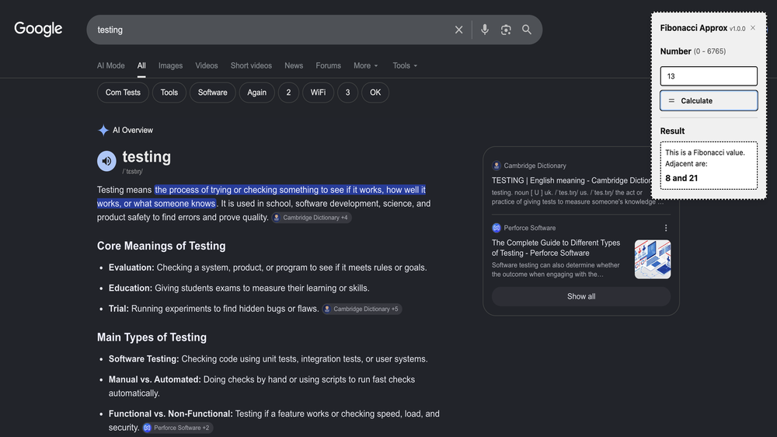Image resolution: width=777 pixels, height=437 pixels.
Task: Clear the search box with the X icon
Action: point(458,30)
